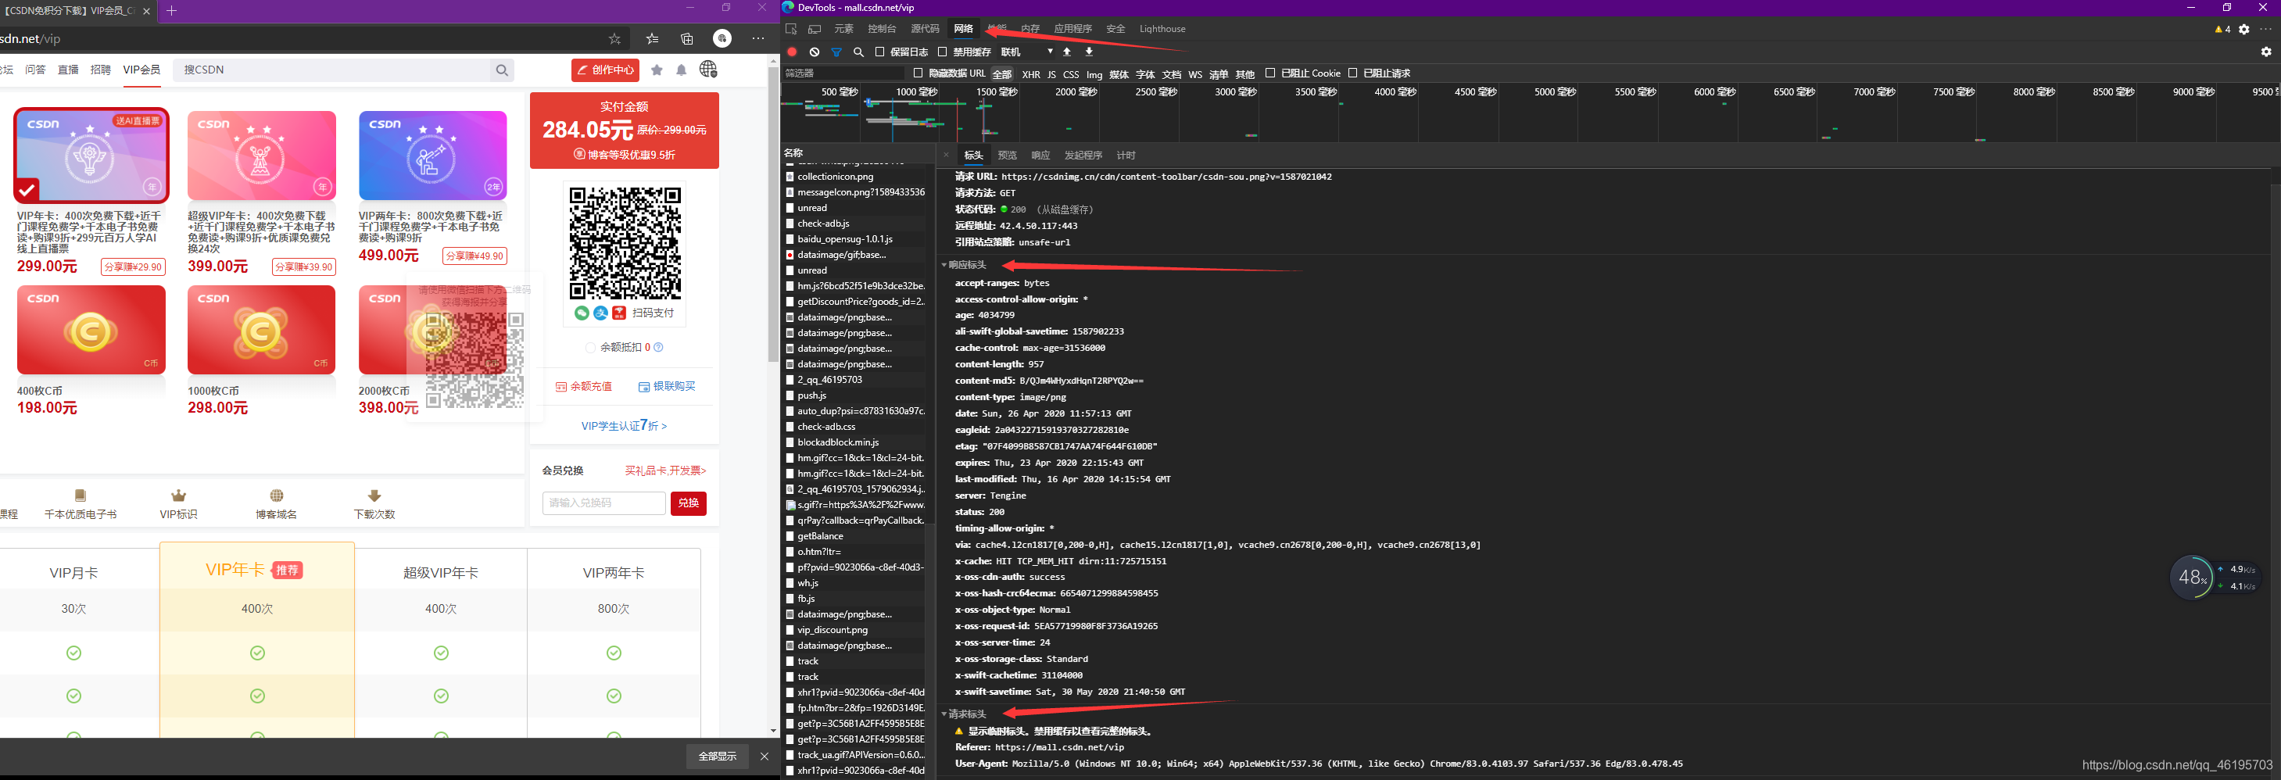Image resolution: width=2281 pixels, height=780 pixels.
Task: Click in the 筛选器 filter field
Action: pyautogui.click(x=843, y=73)
